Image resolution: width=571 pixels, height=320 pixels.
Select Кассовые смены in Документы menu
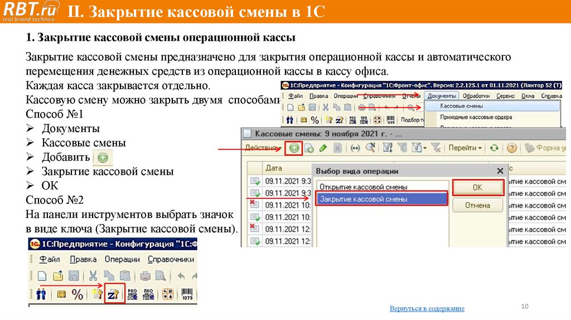pos(492,106)
